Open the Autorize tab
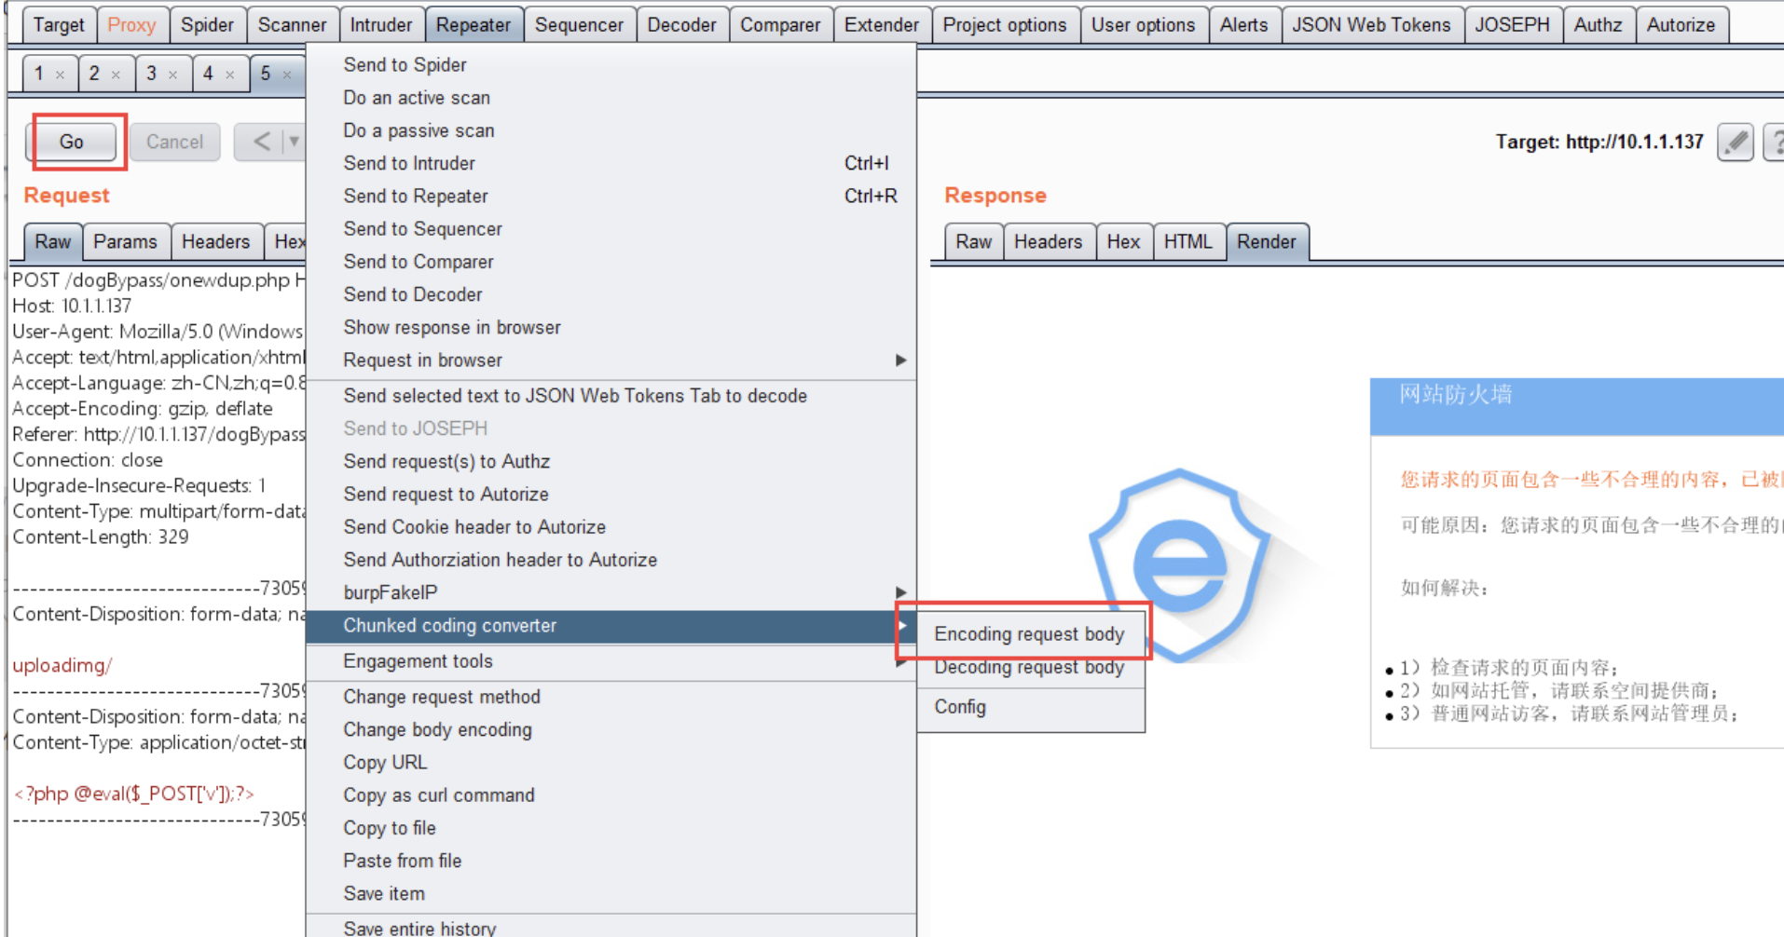The width and height of the screenshot is (1784, 937). point(1681,25)
